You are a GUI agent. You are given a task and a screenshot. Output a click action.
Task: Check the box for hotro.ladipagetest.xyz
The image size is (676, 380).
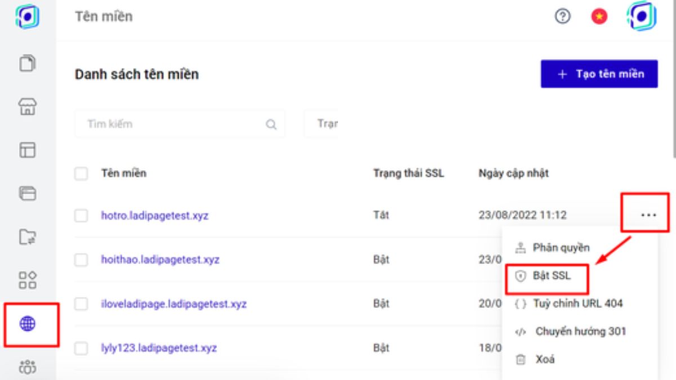pyautogui.click(x=81, y=216)
